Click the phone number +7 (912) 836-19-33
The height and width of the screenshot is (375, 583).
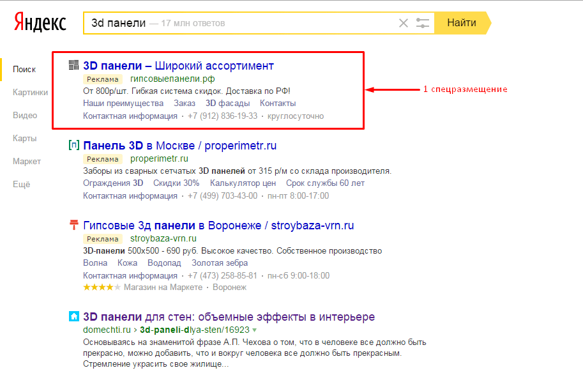click(222, 116)
